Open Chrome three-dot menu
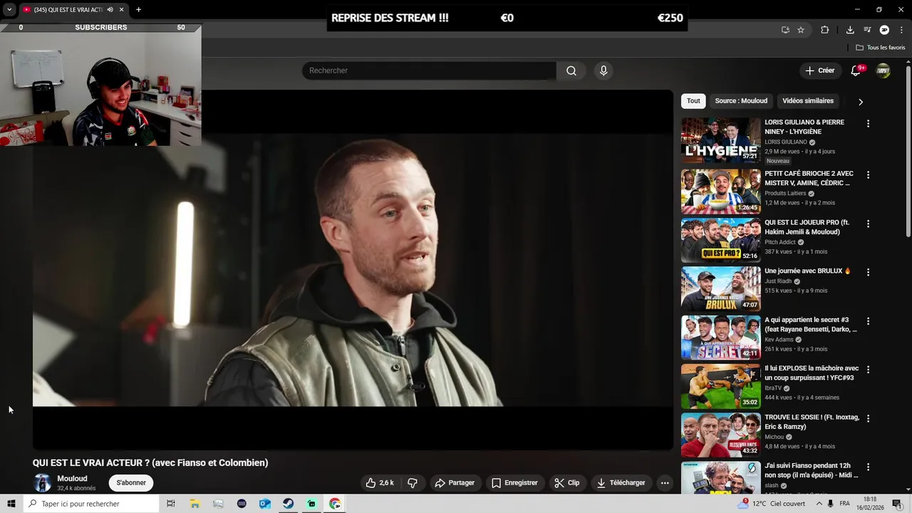 [901, 30]
